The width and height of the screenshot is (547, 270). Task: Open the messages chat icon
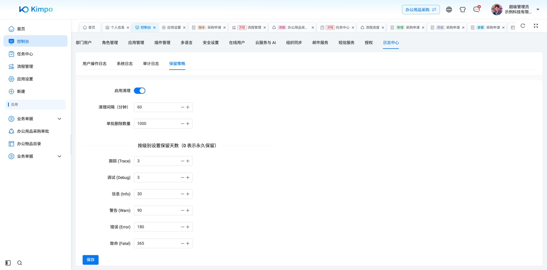pos(476,10)
